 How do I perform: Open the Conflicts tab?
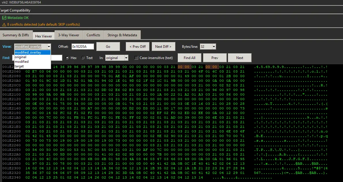93,35
